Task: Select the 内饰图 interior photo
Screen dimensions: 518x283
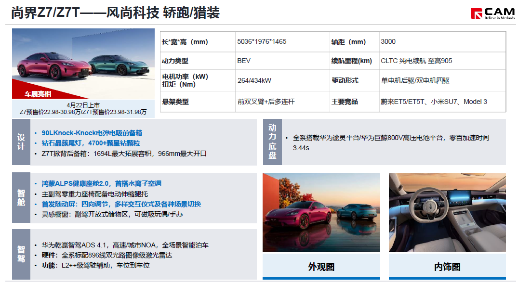Action: (x=447, y=212)
